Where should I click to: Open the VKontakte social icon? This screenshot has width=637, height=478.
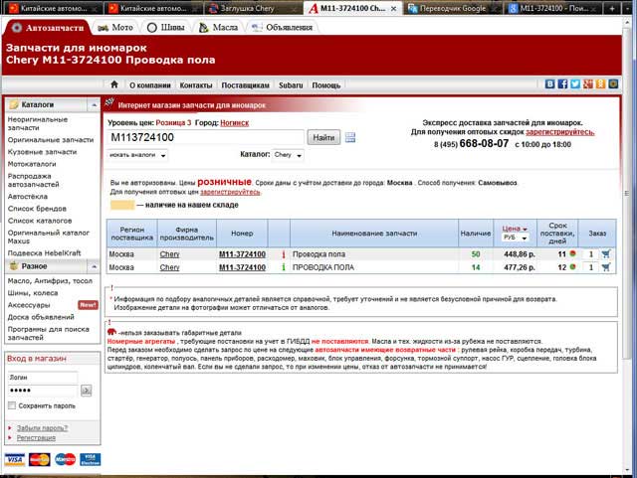point(549,84)
